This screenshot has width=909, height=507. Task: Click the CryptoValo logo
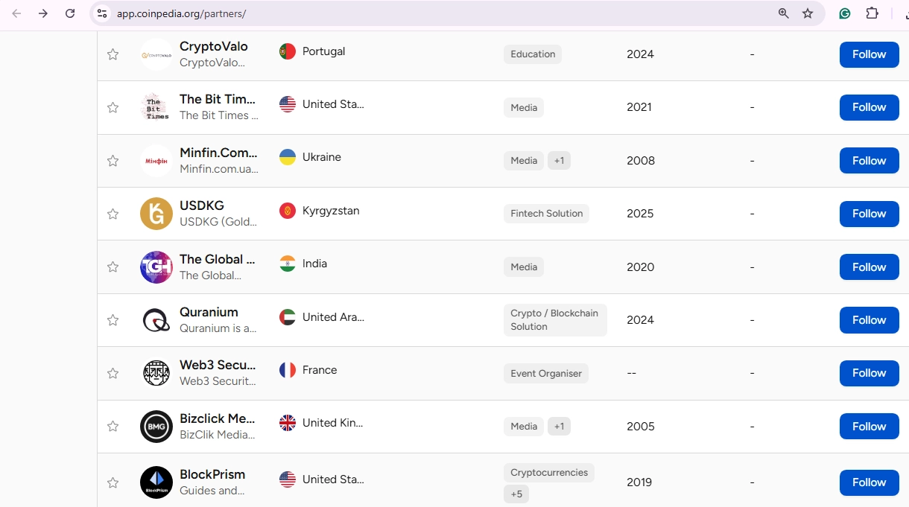click(156, 54)
